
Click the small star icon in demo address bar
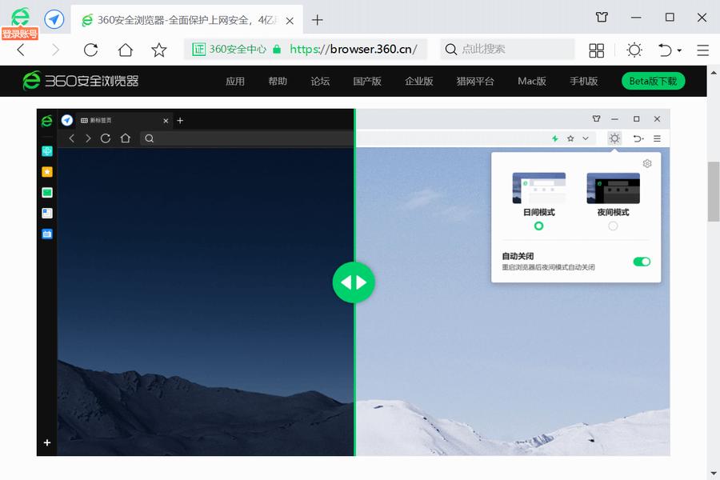coord(570,138)
